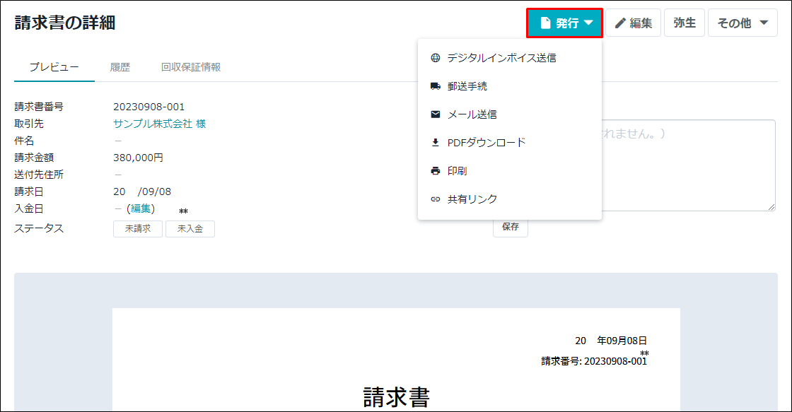Image resolution: width=792 pixels, height=412 pixels.
Task: Save the memo with 保存 button
Action: [510, 228]
